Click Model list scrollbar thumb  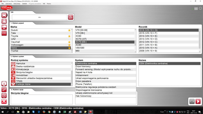tap(135, 43)
